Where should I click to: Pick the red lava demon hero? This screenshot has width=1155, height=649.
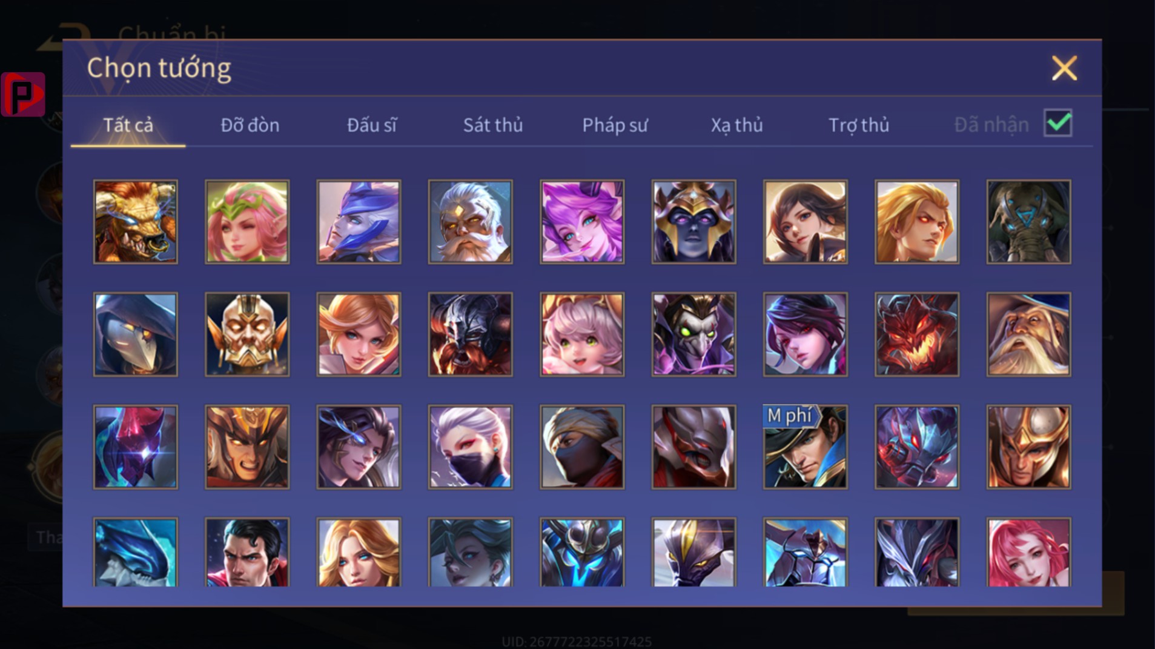917,334
